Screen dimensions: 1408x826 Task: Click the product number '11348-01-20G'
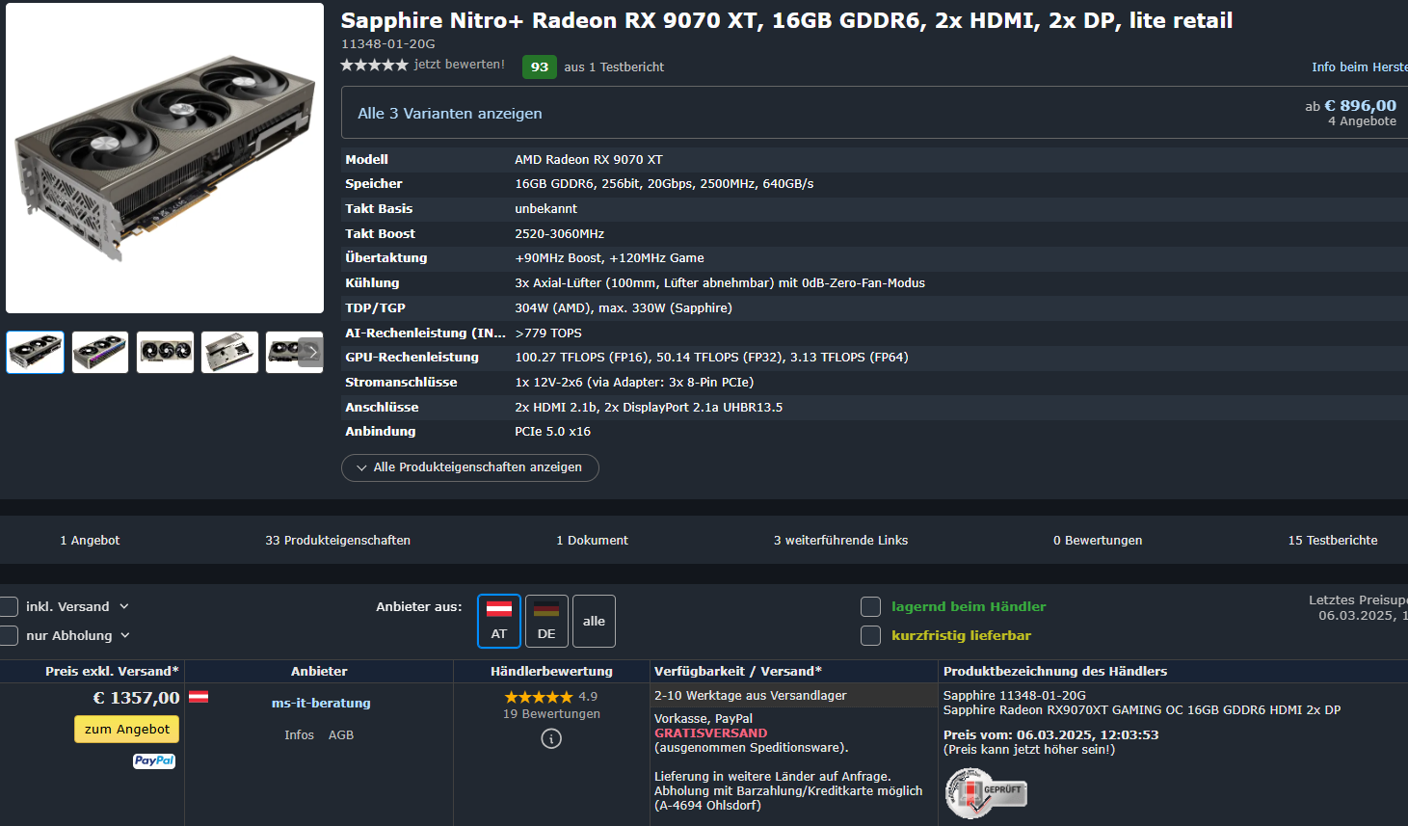click(x=388, y=44)
